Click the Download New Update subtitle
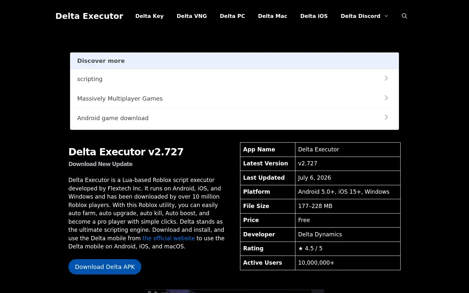The width and height of the screenshot is (469, 293). click(x=100, y=164)
